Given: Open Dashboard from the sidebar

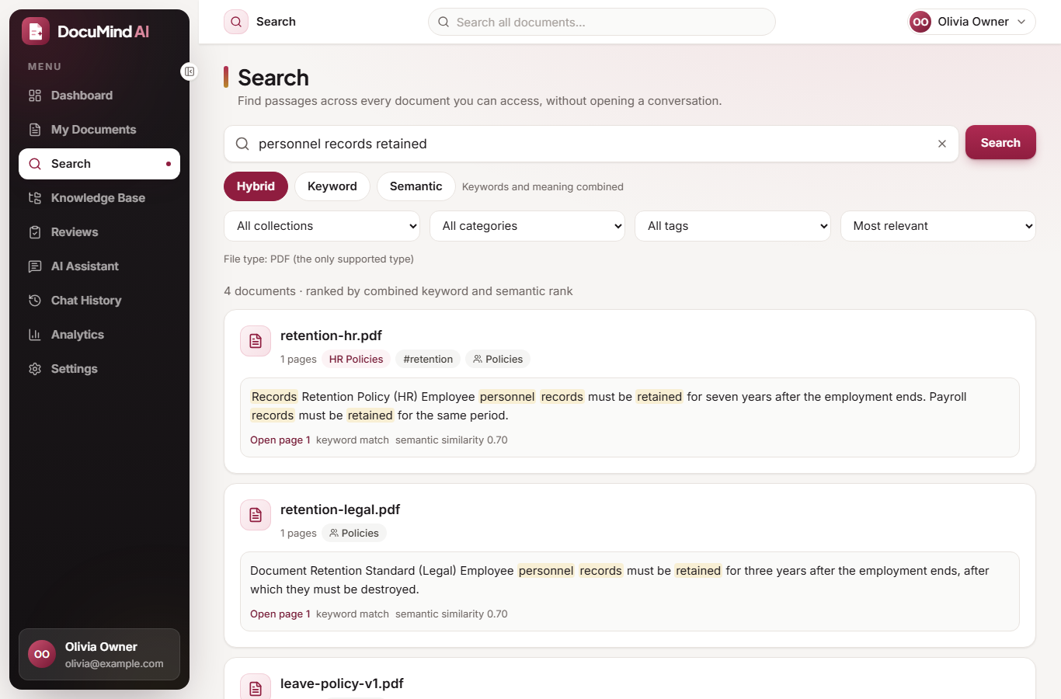Looking at the screenshot, I should pyautogui.click(x=99, y=96).
